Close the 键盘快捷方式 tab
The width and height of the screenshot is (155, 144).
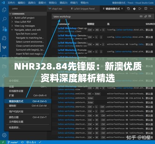122,9
